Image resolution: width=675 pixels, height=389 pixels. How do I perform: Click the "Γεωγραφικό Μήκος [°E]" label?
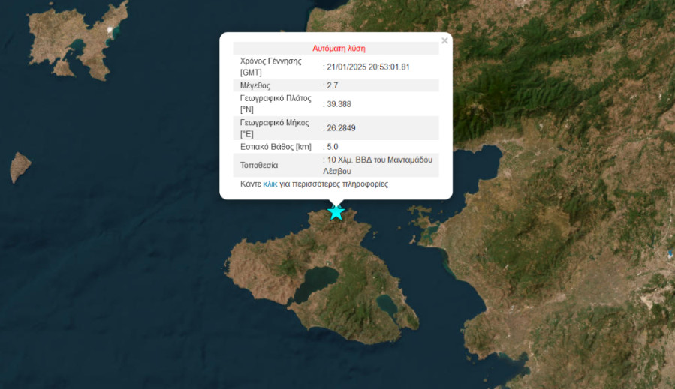click(x=275, y=128)
